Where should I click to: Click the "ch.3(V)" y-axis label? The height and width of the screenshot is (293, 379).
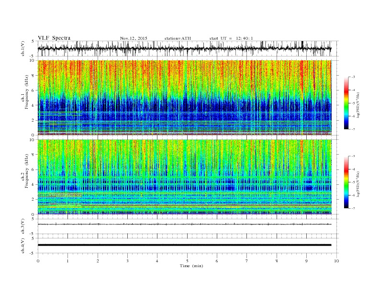click(x=23, y=226)
